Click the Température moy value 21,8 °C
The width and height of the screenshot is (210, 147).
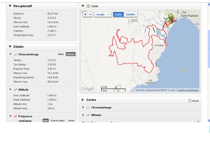[51, 35]
